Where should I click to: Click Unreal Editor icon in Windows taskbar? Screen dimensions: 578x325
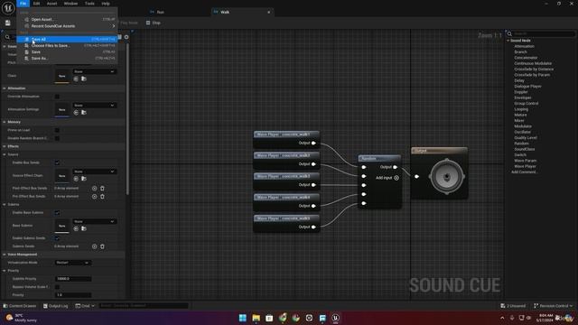(x=335, y=318)
